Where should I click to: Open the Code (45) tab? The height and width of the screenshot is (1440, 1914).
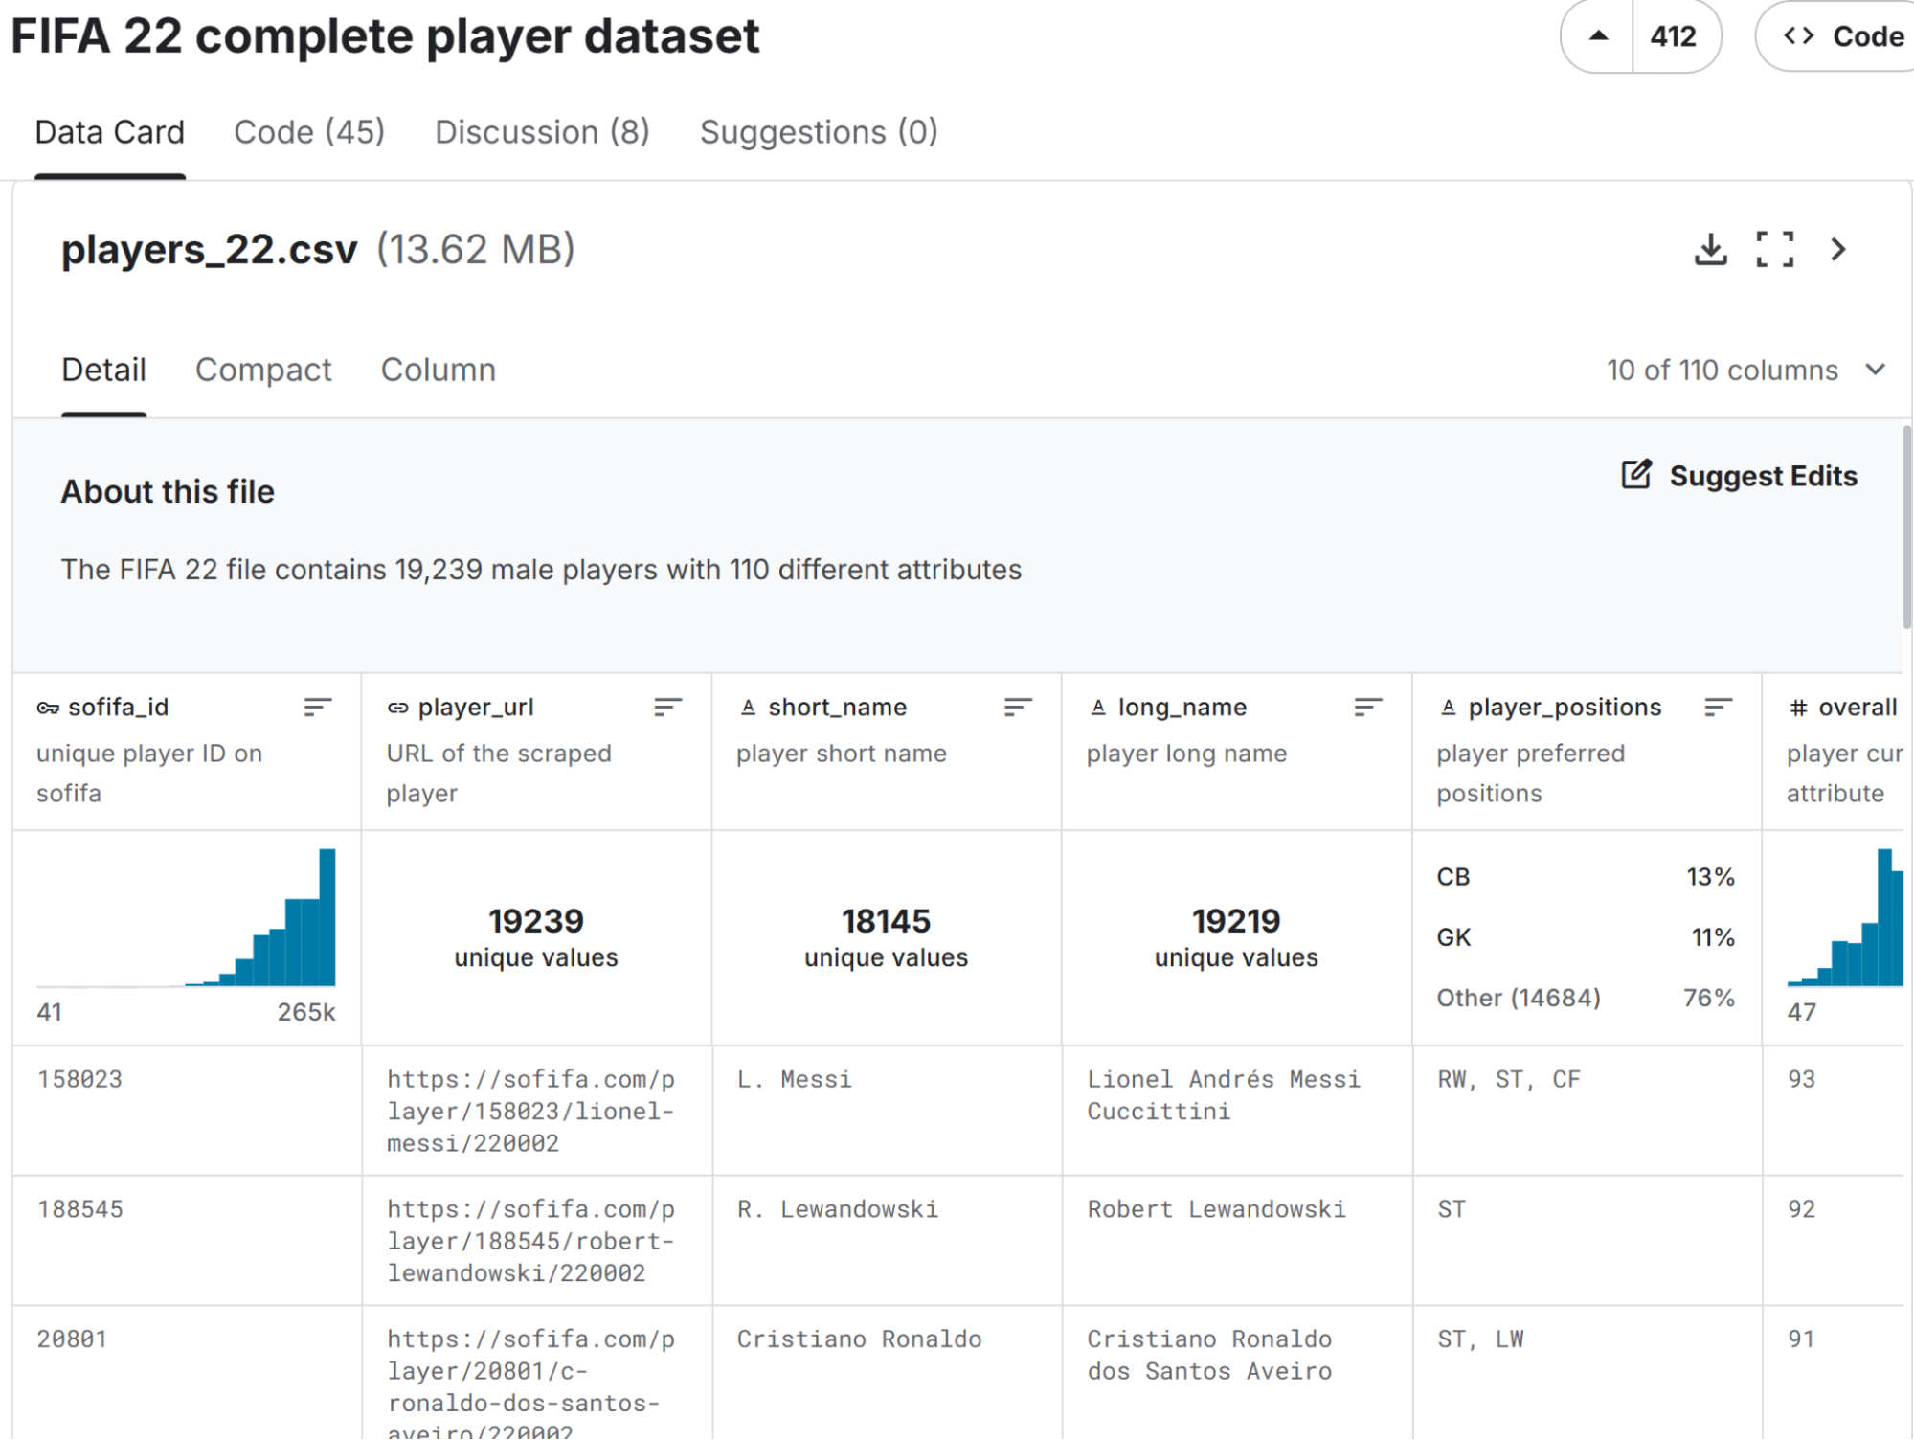310,132
